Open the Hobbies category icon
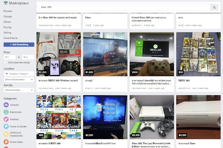Viewport: 223px width, 148px height. point(6,119)
